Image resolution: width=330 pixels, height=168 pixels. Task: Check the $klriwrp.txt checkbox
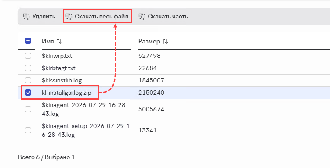(x=28, y=56)
